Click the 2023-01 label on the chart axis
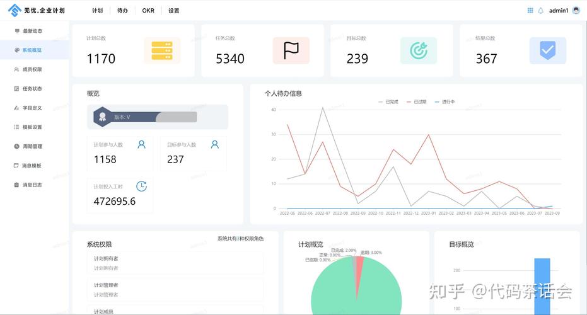The height and width of the screenshot is (315, 587). 428,213
